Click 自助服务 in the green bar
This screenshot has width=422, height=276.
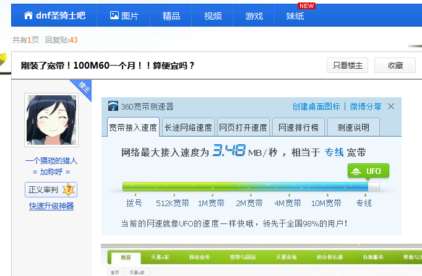373,257
